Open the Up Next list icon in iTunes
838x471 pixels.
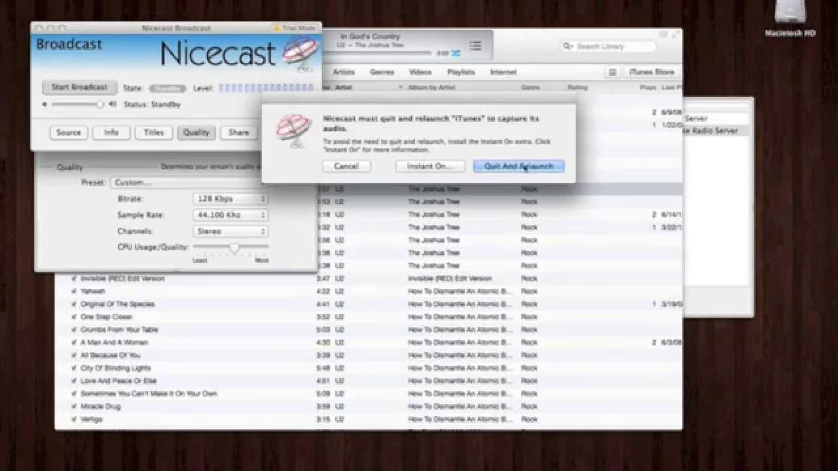coord(476,46)
